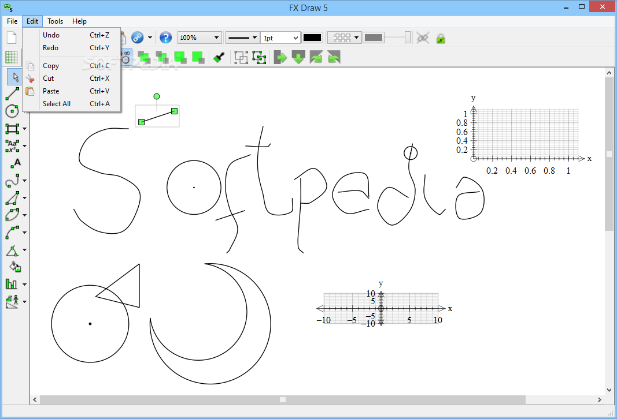Select the -10 to 10 axes graph
617x419 pixels.
pyautogui.click(x=385, y=304)
